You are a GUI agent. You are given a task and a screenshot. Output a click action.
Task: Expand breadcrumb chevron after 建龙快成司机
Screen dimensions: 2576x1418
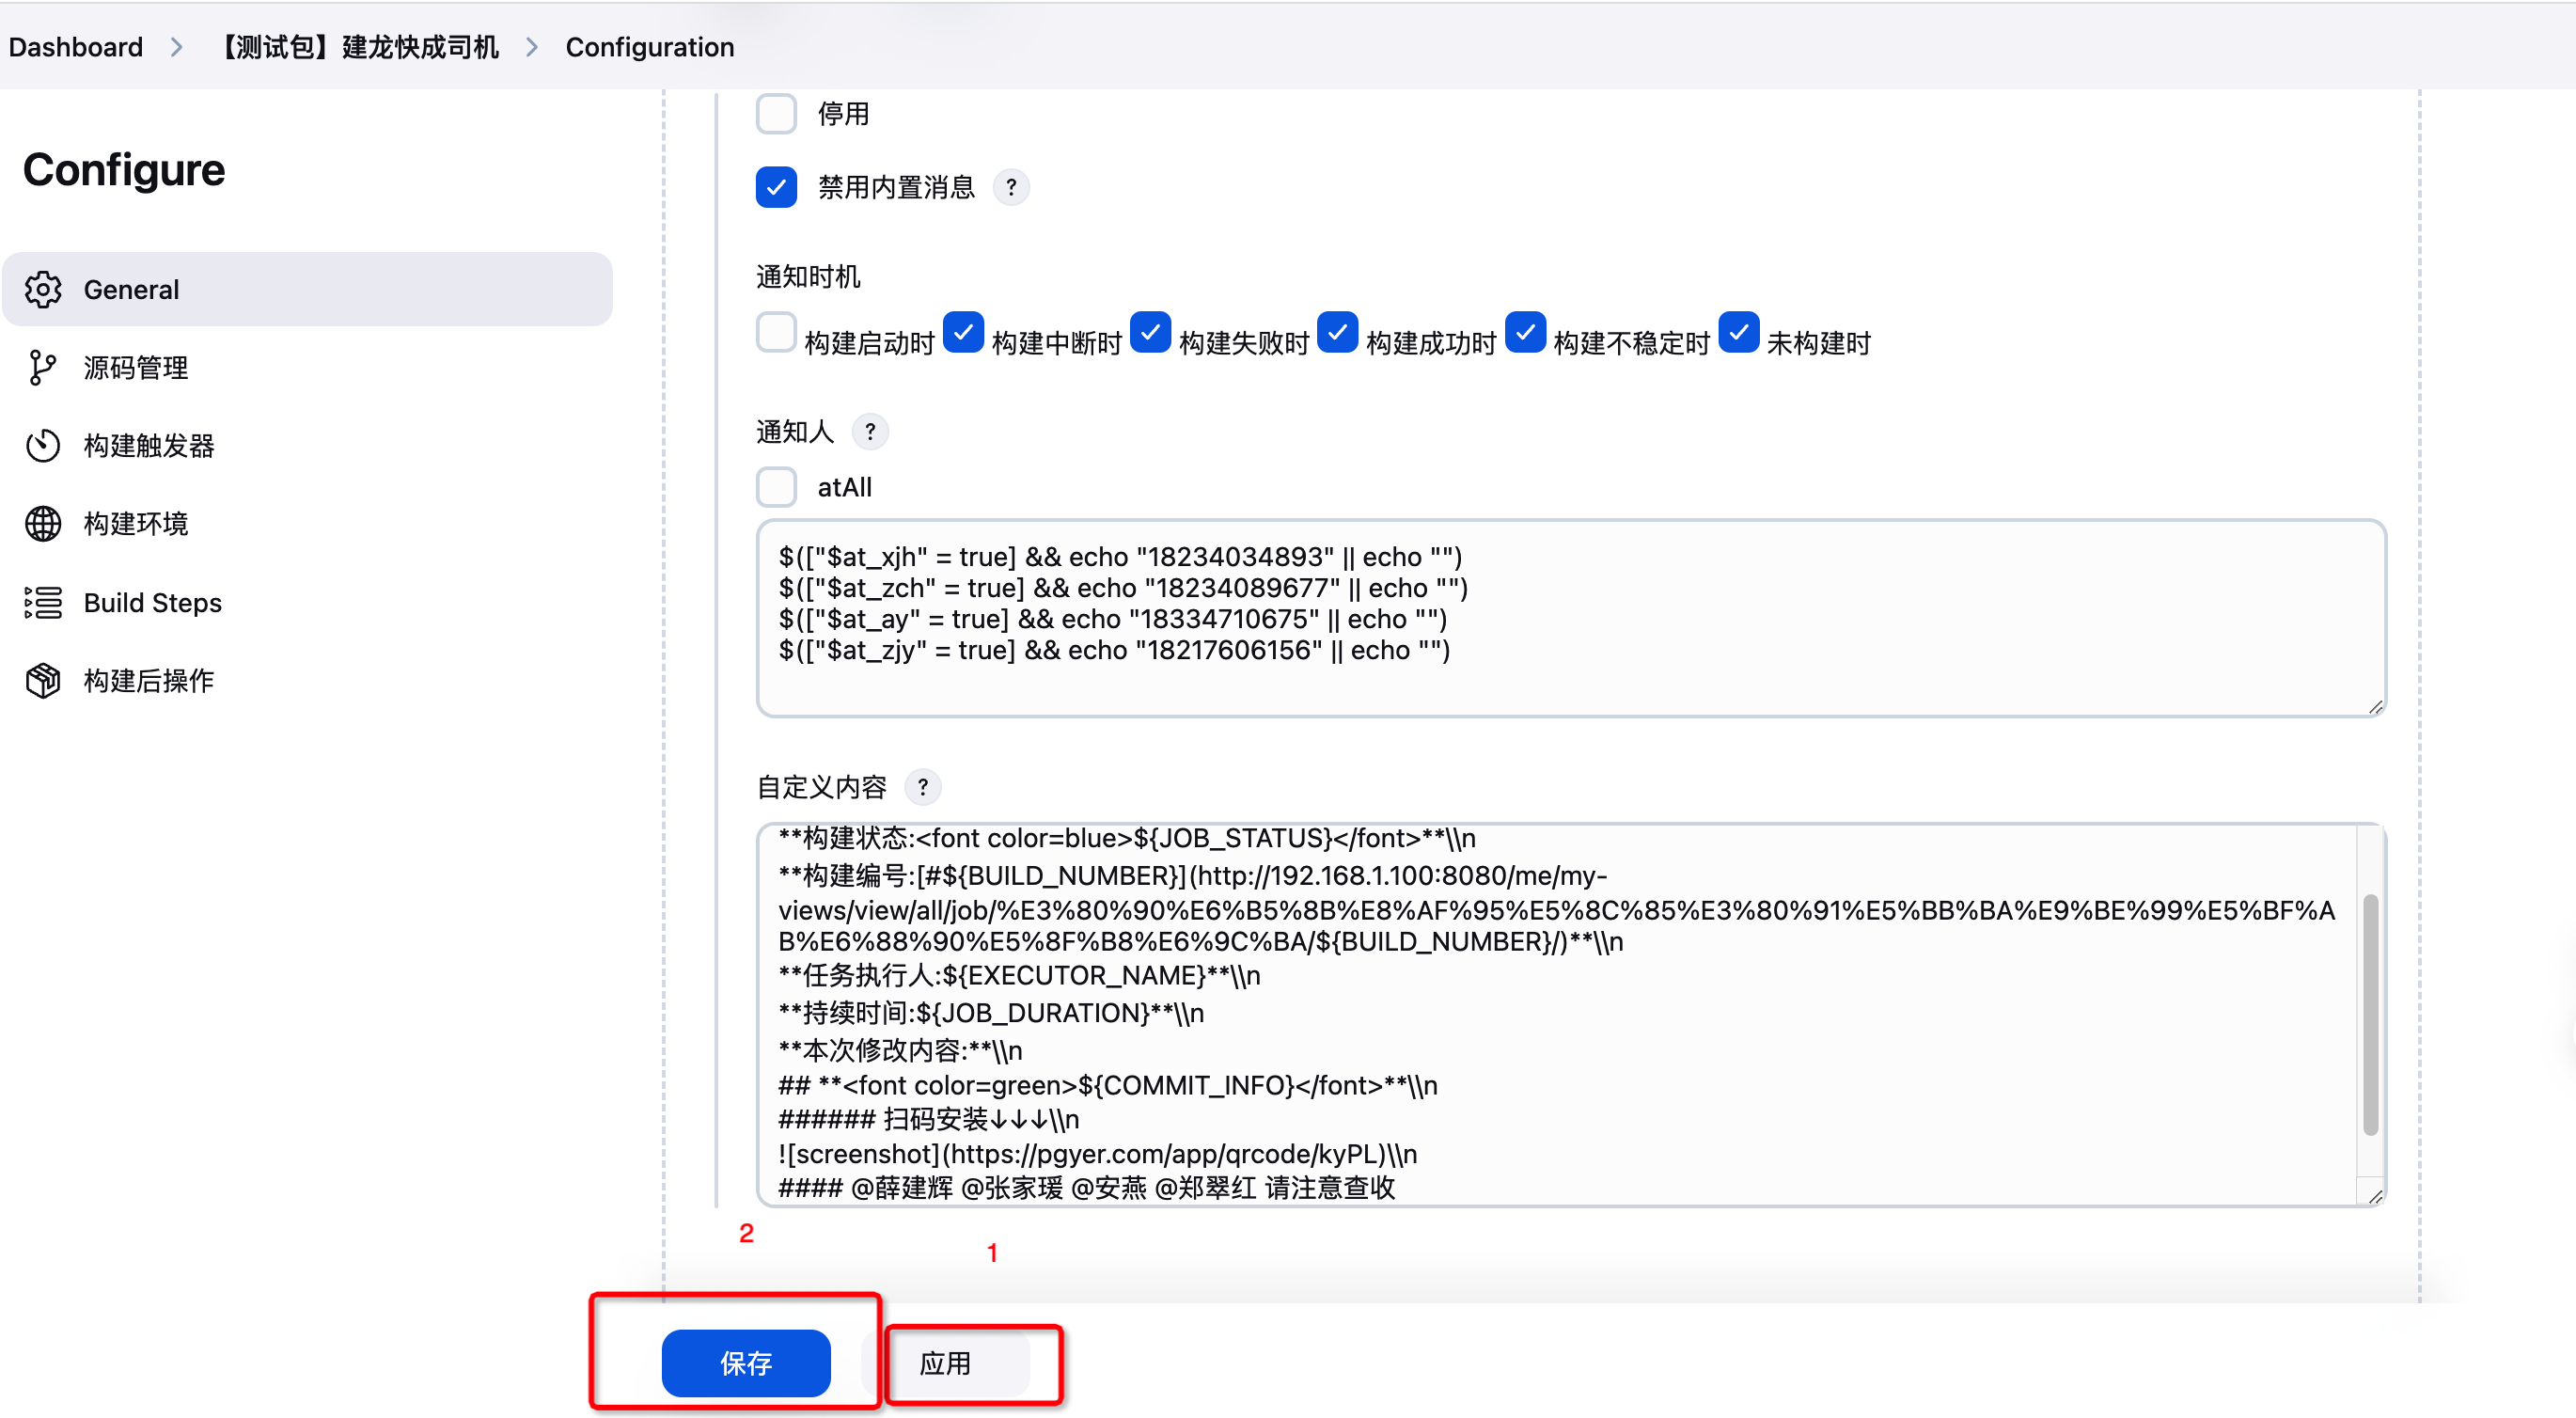pos(532,47)
